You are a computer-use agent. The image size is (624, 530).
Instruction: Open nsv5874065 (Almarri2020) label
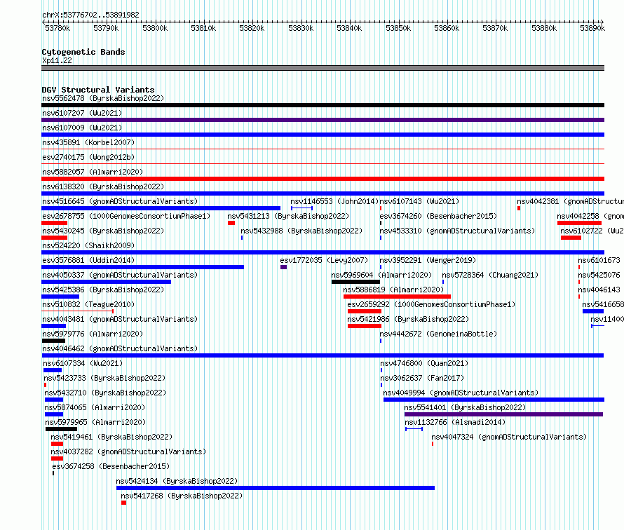[95, 407]
